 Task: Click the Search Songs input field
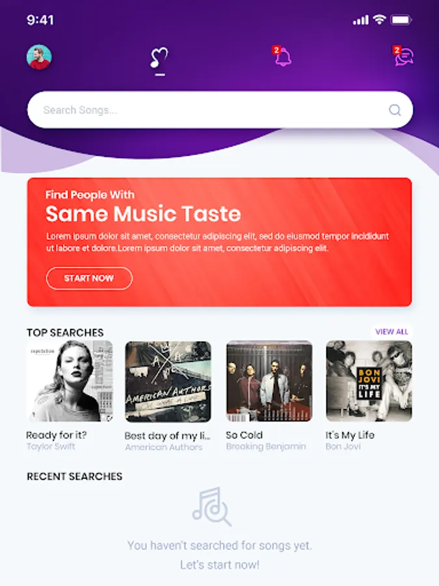click(220, 110)
